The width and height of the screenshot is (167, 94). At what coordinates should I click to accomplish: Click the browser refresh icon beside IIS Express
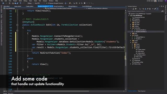click(x=65, y=3)
